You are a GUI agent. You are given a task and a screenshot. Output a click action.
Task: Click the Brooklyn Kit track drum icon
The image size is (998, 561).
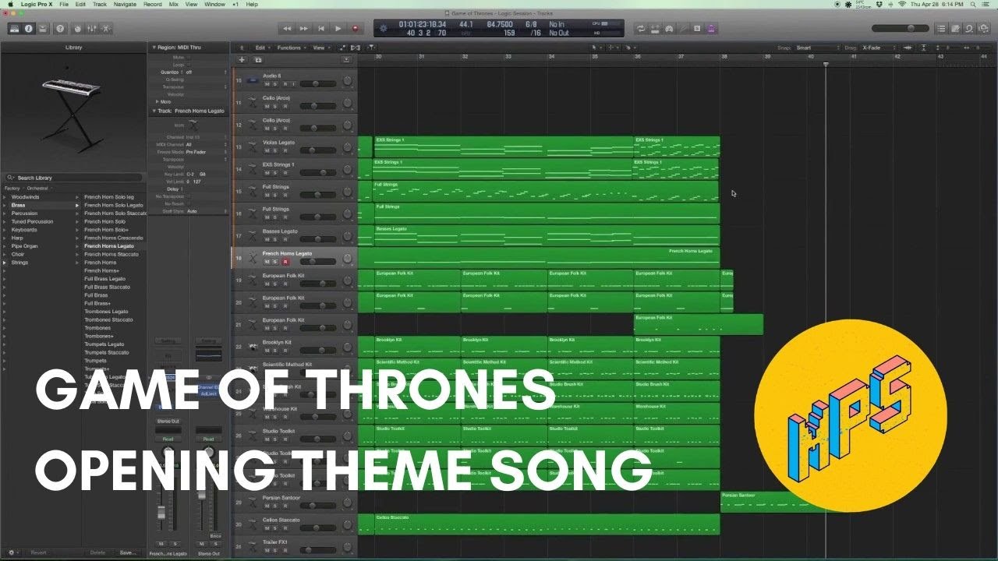(x=252, y=347)
